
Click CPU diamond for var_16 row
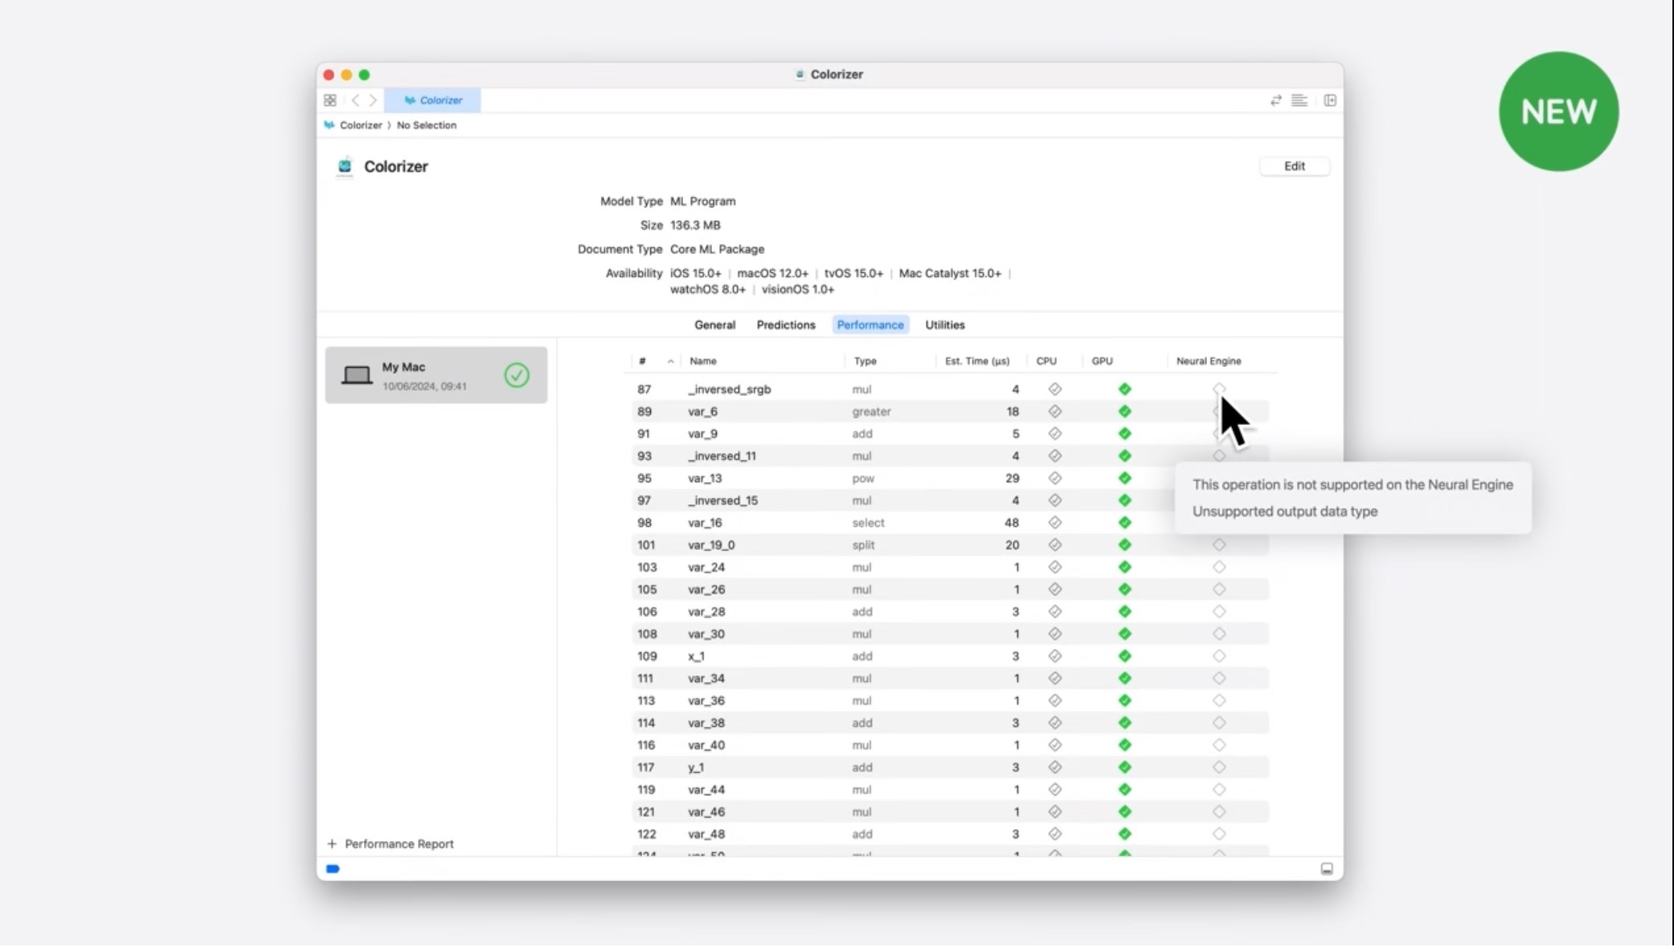point(1054,523)
